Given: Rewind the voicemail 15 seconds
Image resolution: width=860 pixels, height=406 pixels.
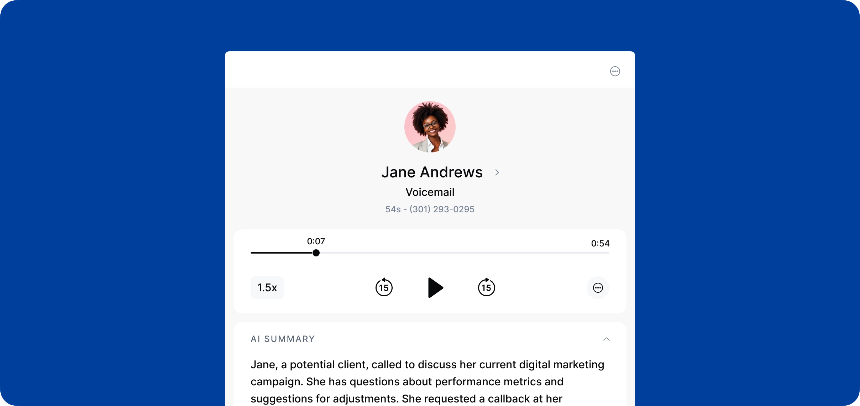Looking at the screenshot, I should [x=384, y=287].
